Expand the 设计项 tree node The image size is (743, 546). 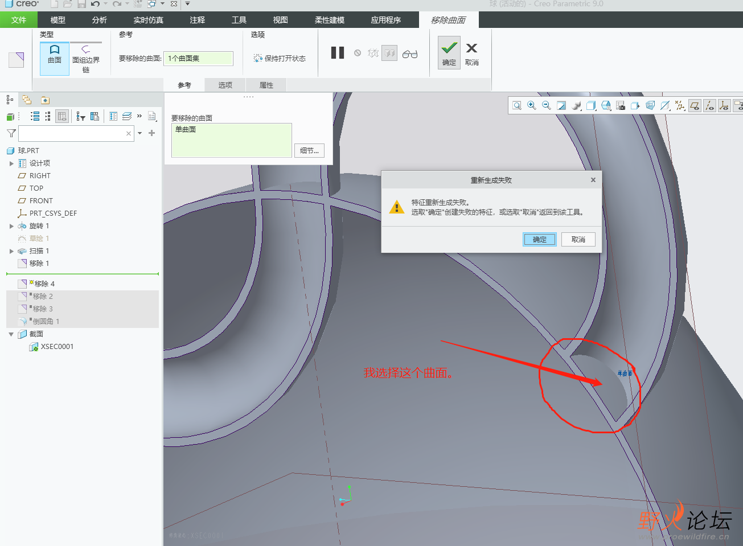11,163
